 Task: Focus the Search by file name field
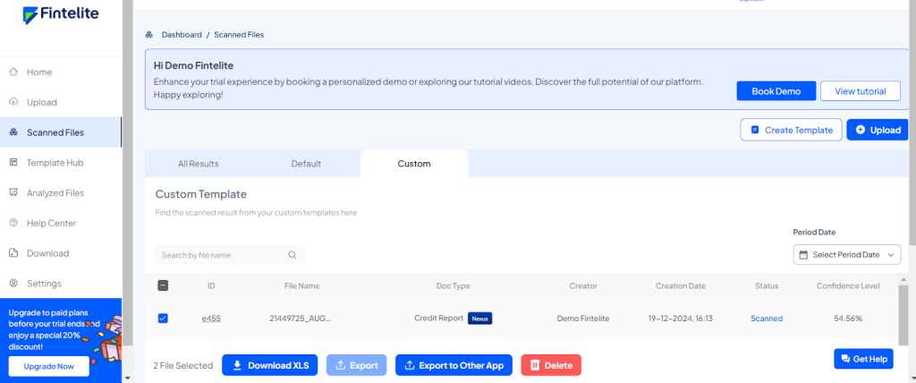(x=219, y=255)
